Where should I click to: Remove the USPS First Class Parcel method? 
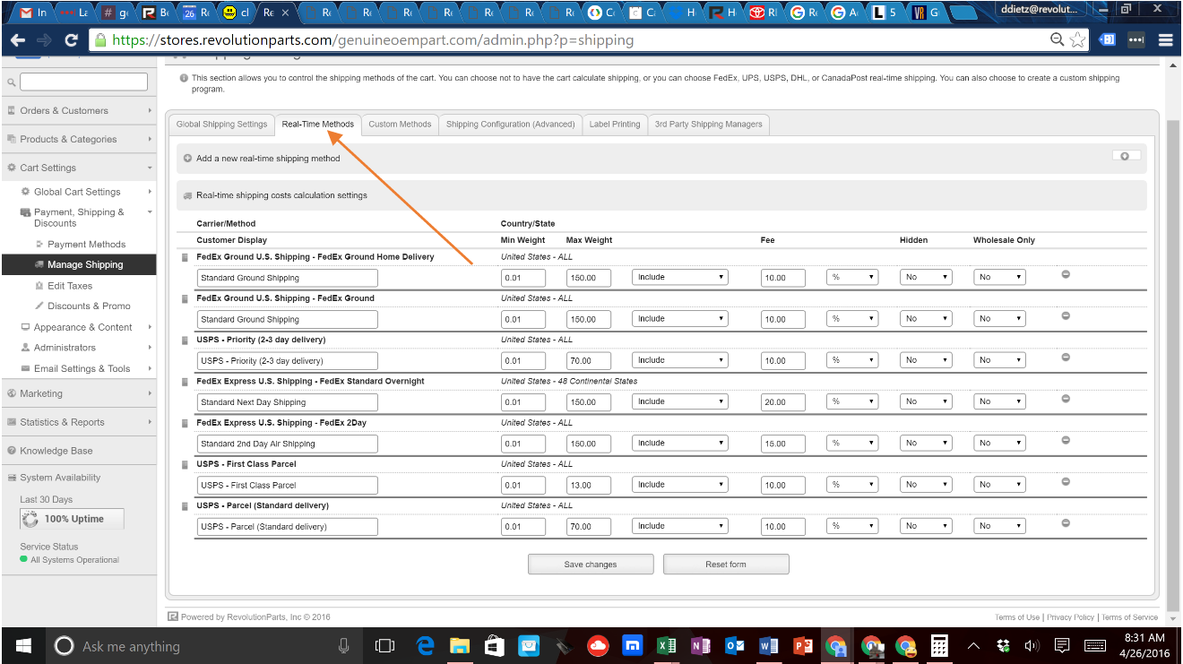click(x=1066, y=481)
